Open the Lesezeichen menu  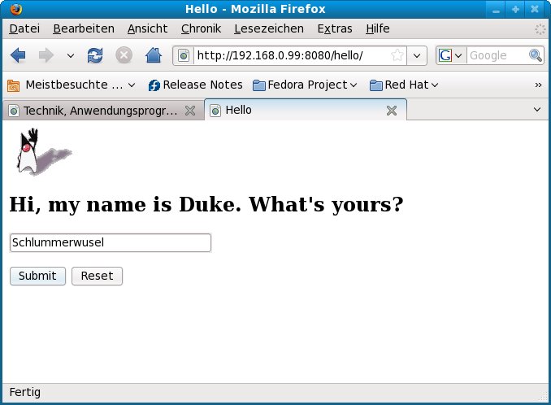pos(268,28)
